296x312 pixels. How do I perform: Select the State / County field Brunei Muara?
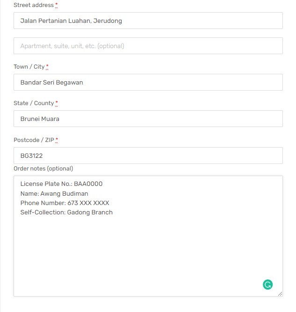click(x=148, y=119)
